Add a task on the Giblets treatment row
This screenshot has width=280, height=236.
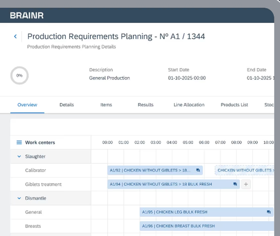click(x=246, y=184)
